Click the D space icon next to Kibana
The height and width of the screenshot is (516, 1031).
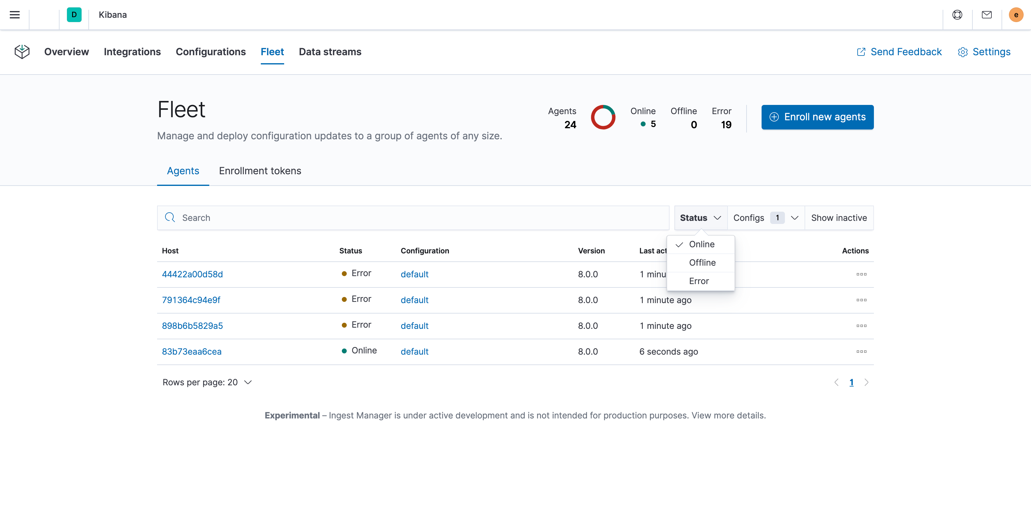[x=74, y=15]
